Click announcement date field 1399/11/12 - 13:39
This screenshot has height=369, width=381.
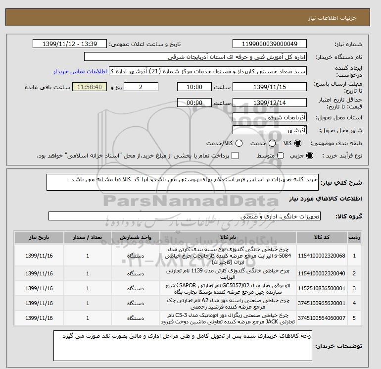pos(70,44)
